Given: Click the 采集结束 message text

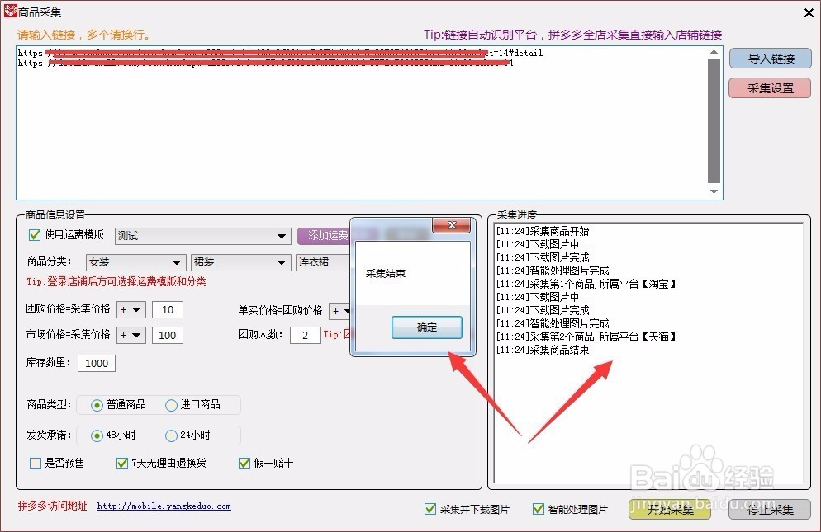Looking at the screenshot, I should coord(386,273).
